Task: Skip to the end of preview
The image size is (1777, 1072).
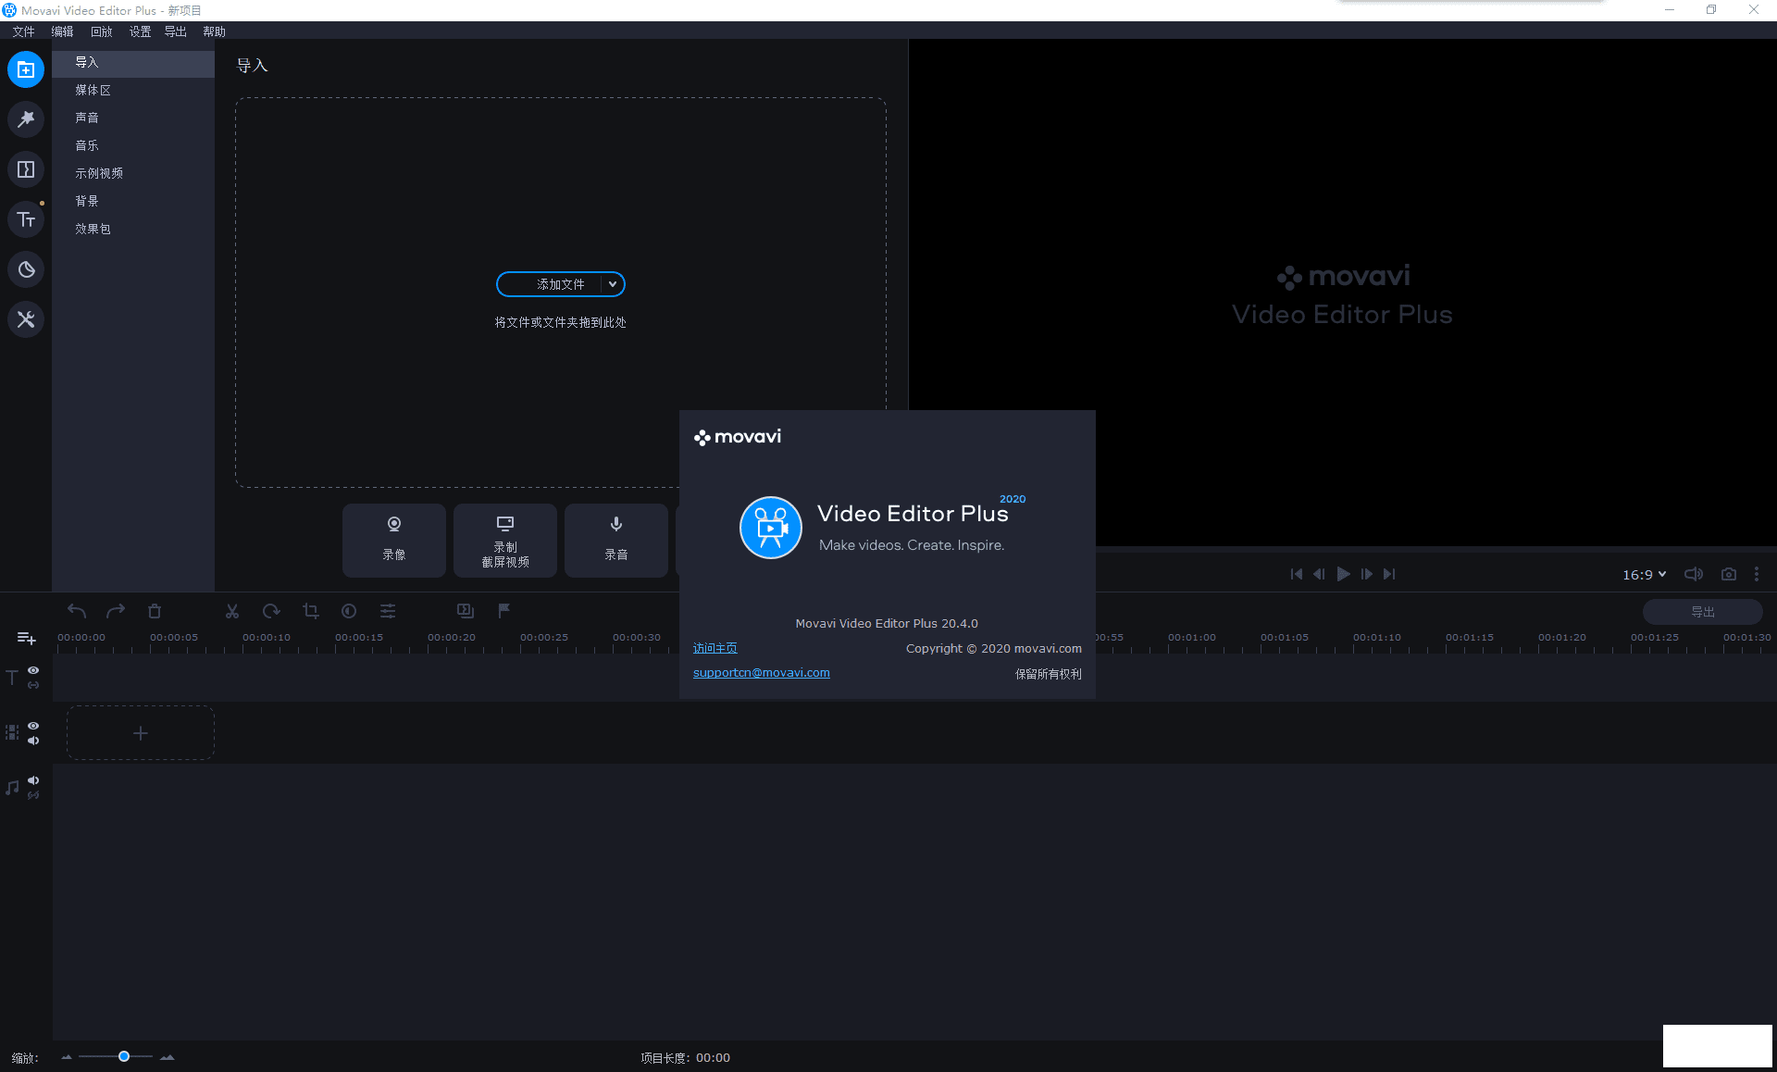Action: [x=1389, y=574]
